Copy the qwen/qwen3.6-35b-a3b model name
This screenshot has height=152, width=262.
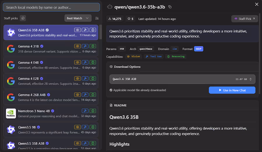click(x=170, y=7)
